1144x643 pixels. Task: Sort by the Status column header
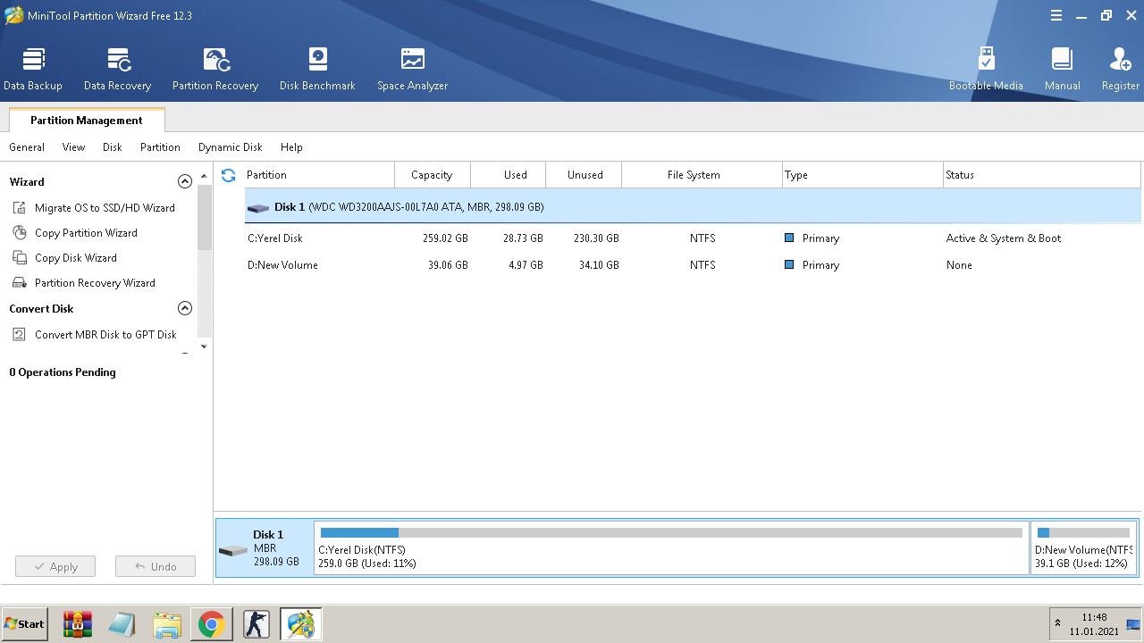coord(1042,175)
